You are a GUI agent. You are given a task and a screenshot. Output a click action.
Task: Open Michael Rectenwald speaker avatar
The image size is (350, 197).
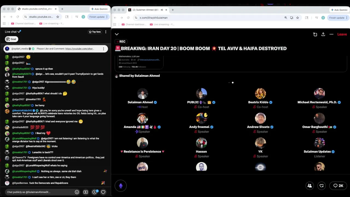point(319,93)
